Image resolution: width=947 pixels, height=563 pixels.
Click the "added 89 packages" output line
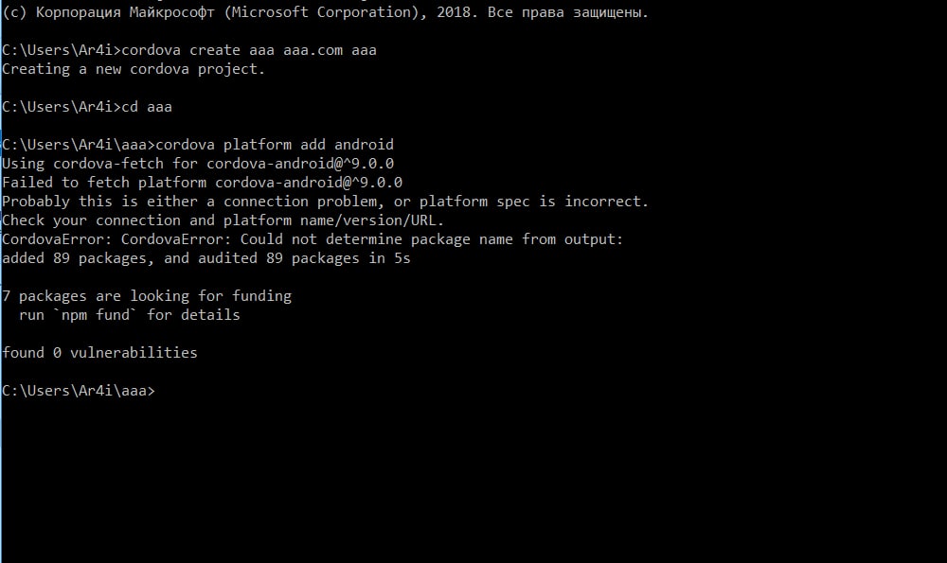click(x=205, y=258)
